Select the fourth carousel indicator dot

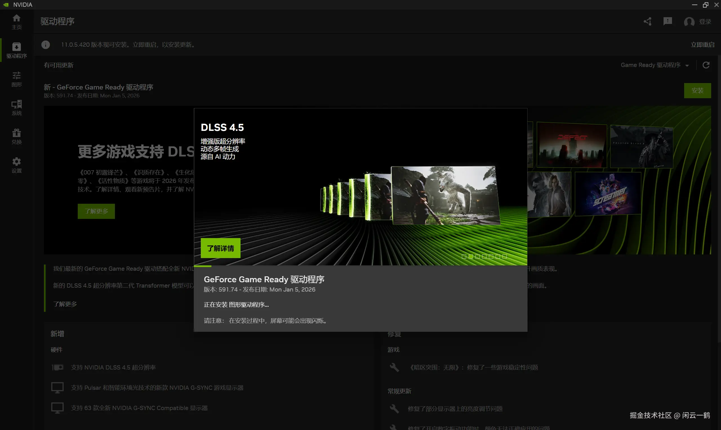click(x=484, y=256)
